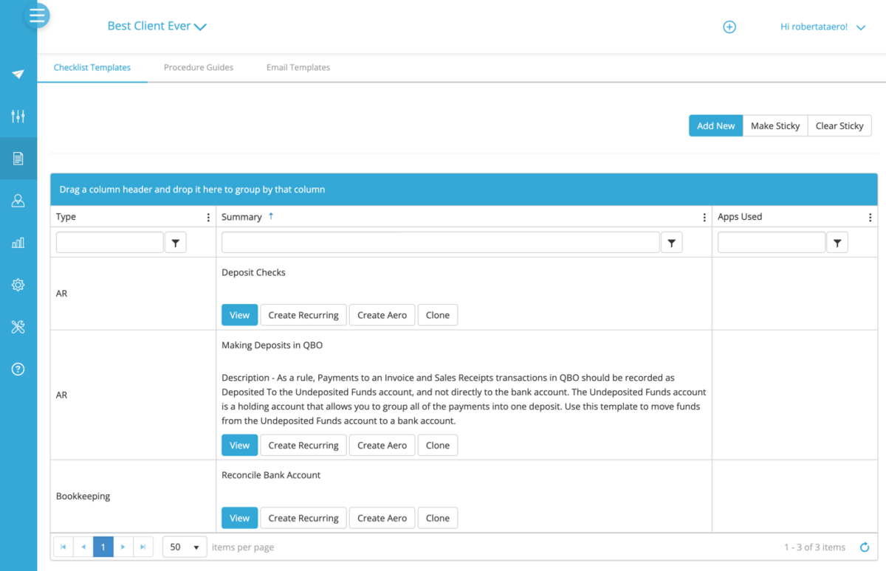Clone the Reconcile Bank Account template
886x571 pixels.
[x=437, y=517]
